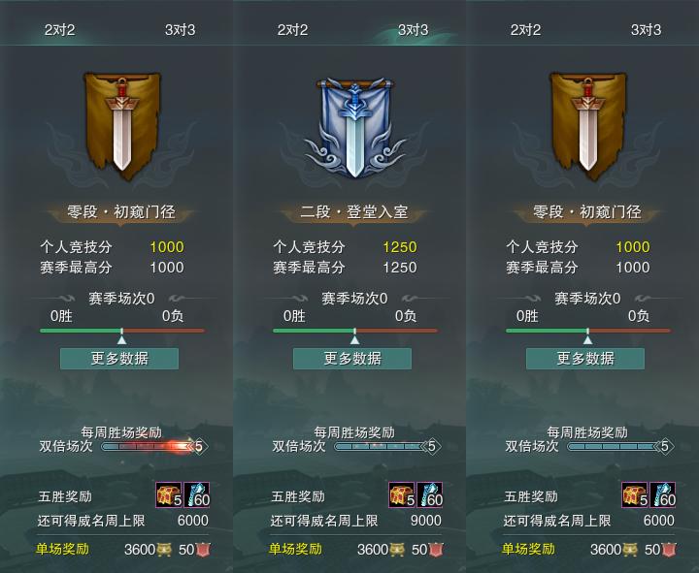Click the red shield icon in middle 单场奖励 row

click(x=437, y=550)
